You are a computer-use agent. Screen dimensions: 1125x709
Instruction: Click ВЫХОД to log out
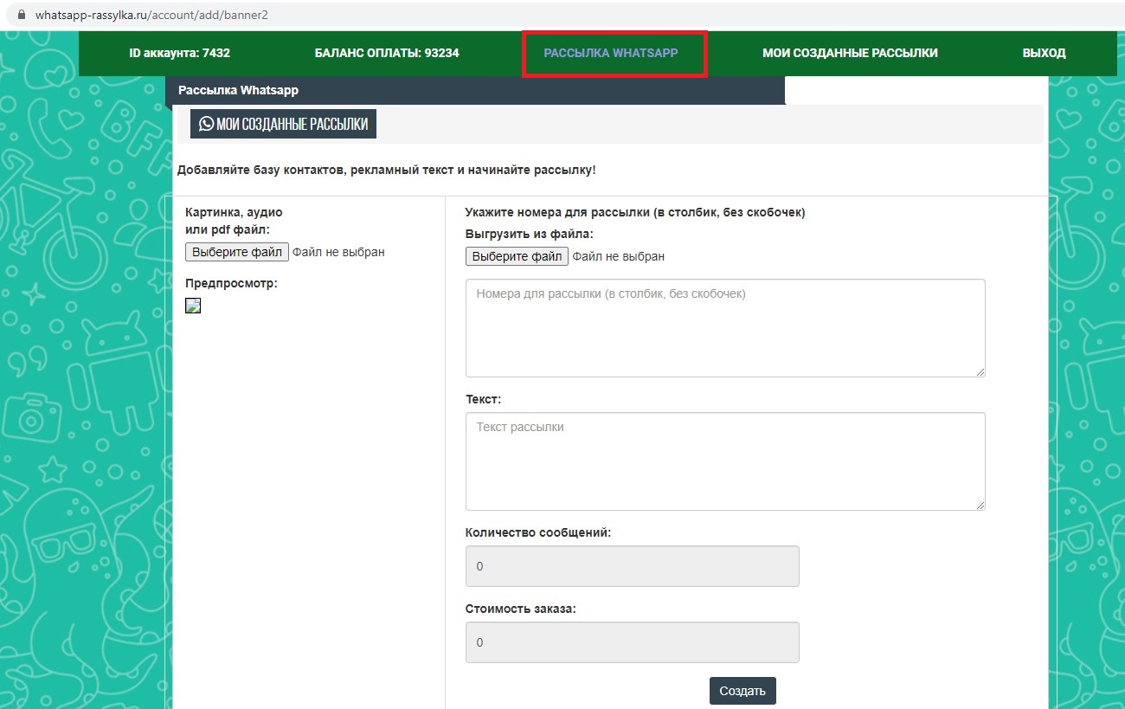tap(1044, 53)
